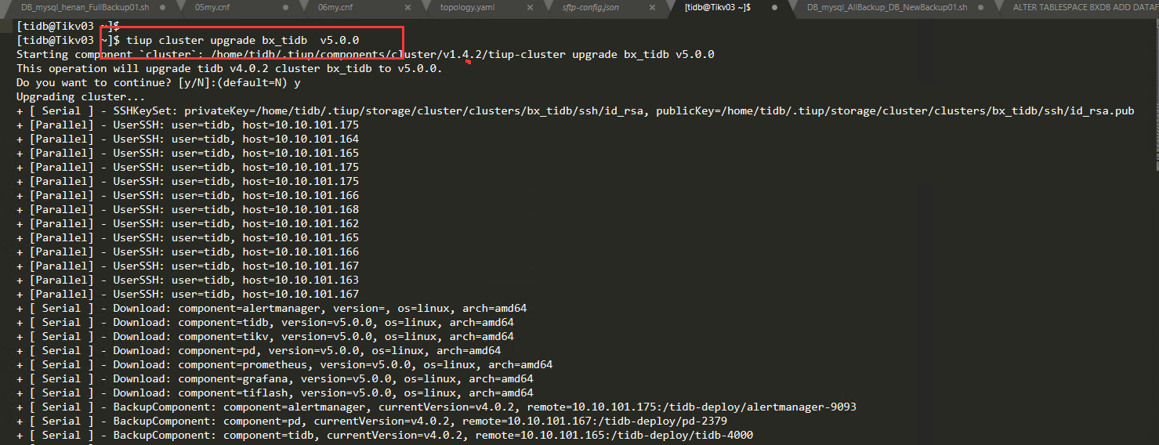Click the 'tiup cluster upgrade bx_tidb v5.0.0' command
Image resolution: width=1159 pixels, height=445 pixels.
point(243,40)
